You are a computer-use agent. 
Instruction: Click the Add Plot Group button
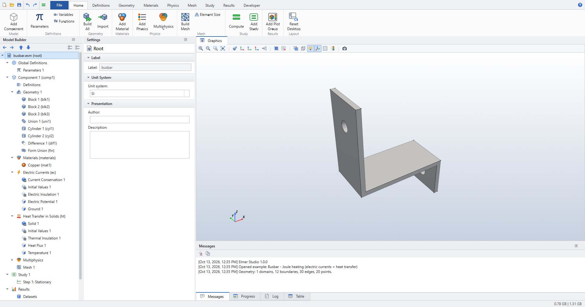pos(273,22)
